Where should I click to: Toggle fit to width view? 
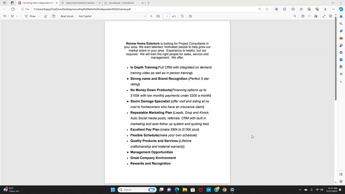158,16
